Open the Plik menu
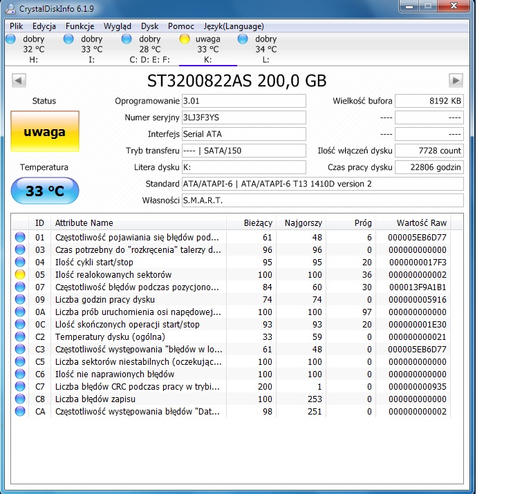The height and width of the screenshot is (494, 531). coord(17,26)
